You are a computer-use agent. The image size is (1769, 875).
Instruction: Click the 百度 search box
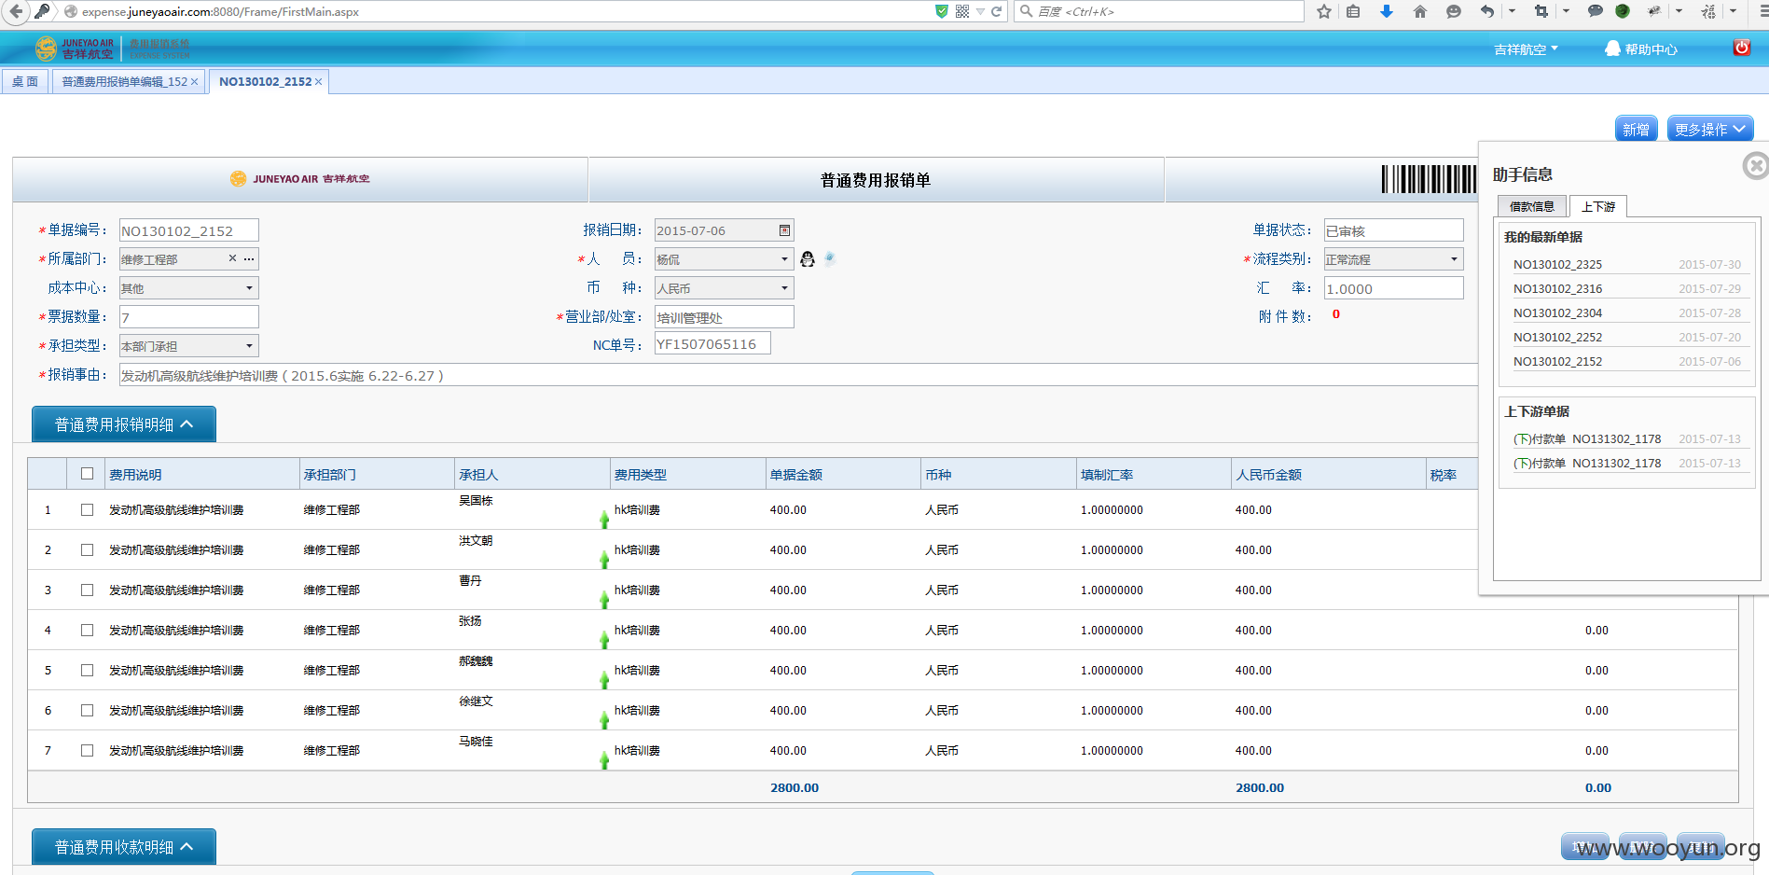pyautogui.click(x=1159, y=11)
